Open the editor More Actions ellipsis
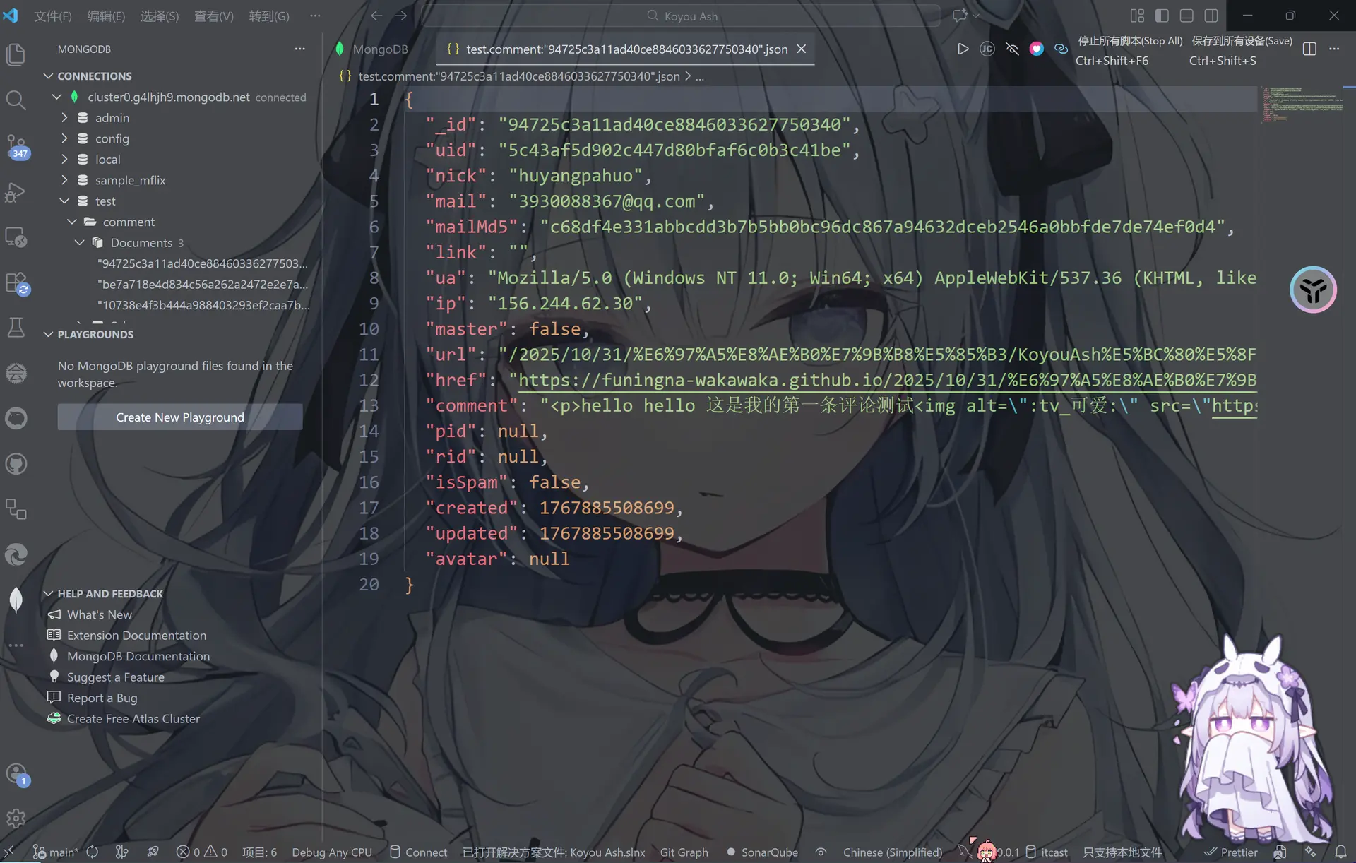Viewport: 1356px width, 863px height. 1334,49
